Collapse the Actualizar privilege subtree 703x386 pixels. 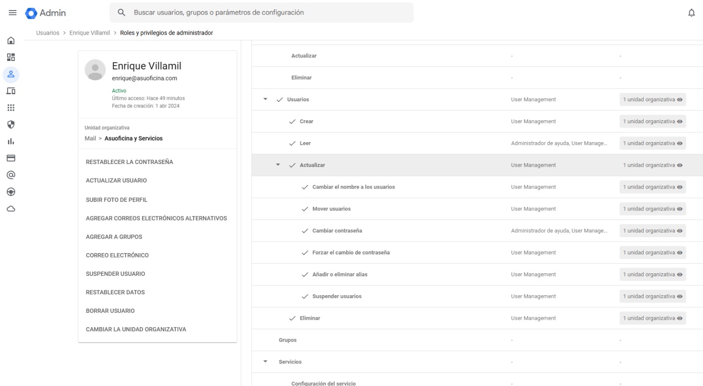coord(278,165)
